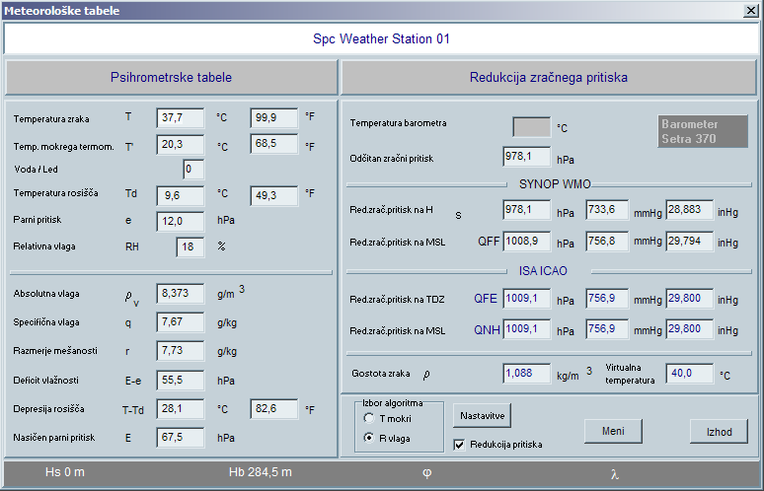Click the Meni button
This screenshot has height=491, width=764.
click(x=613, y=431)
